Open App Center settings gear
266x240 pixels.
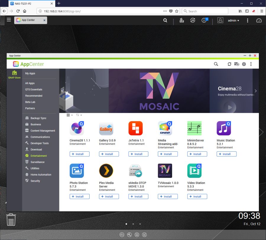(x=244, y=64)
